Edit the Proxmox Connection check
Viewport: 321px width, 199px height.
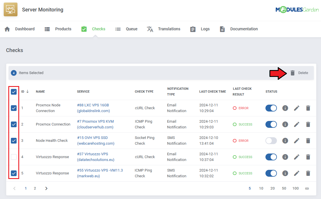click(x=297, y=124)
